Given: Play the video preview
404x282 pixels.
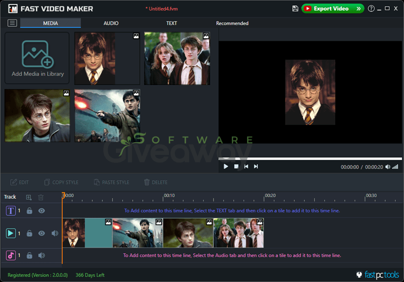Looking at the screenshot, I should tap(226, 166).
